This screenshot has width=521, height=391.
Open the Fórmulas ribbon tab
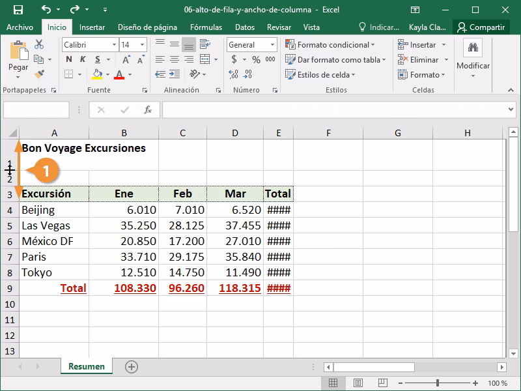click(206, 27)
